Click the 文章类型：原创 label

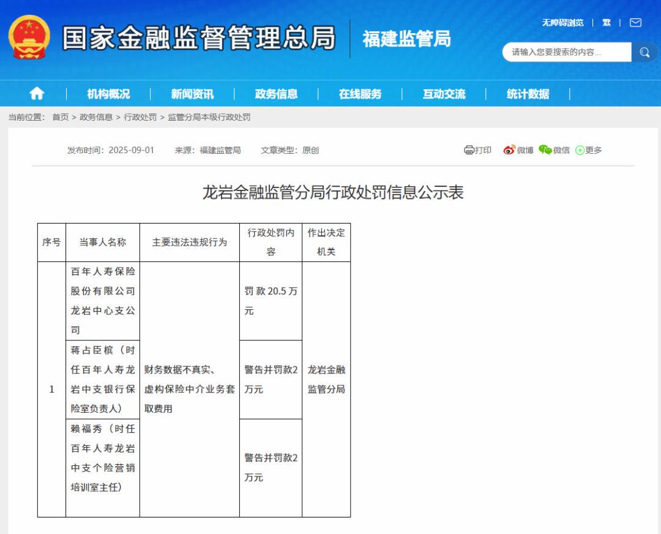[290, 150]
